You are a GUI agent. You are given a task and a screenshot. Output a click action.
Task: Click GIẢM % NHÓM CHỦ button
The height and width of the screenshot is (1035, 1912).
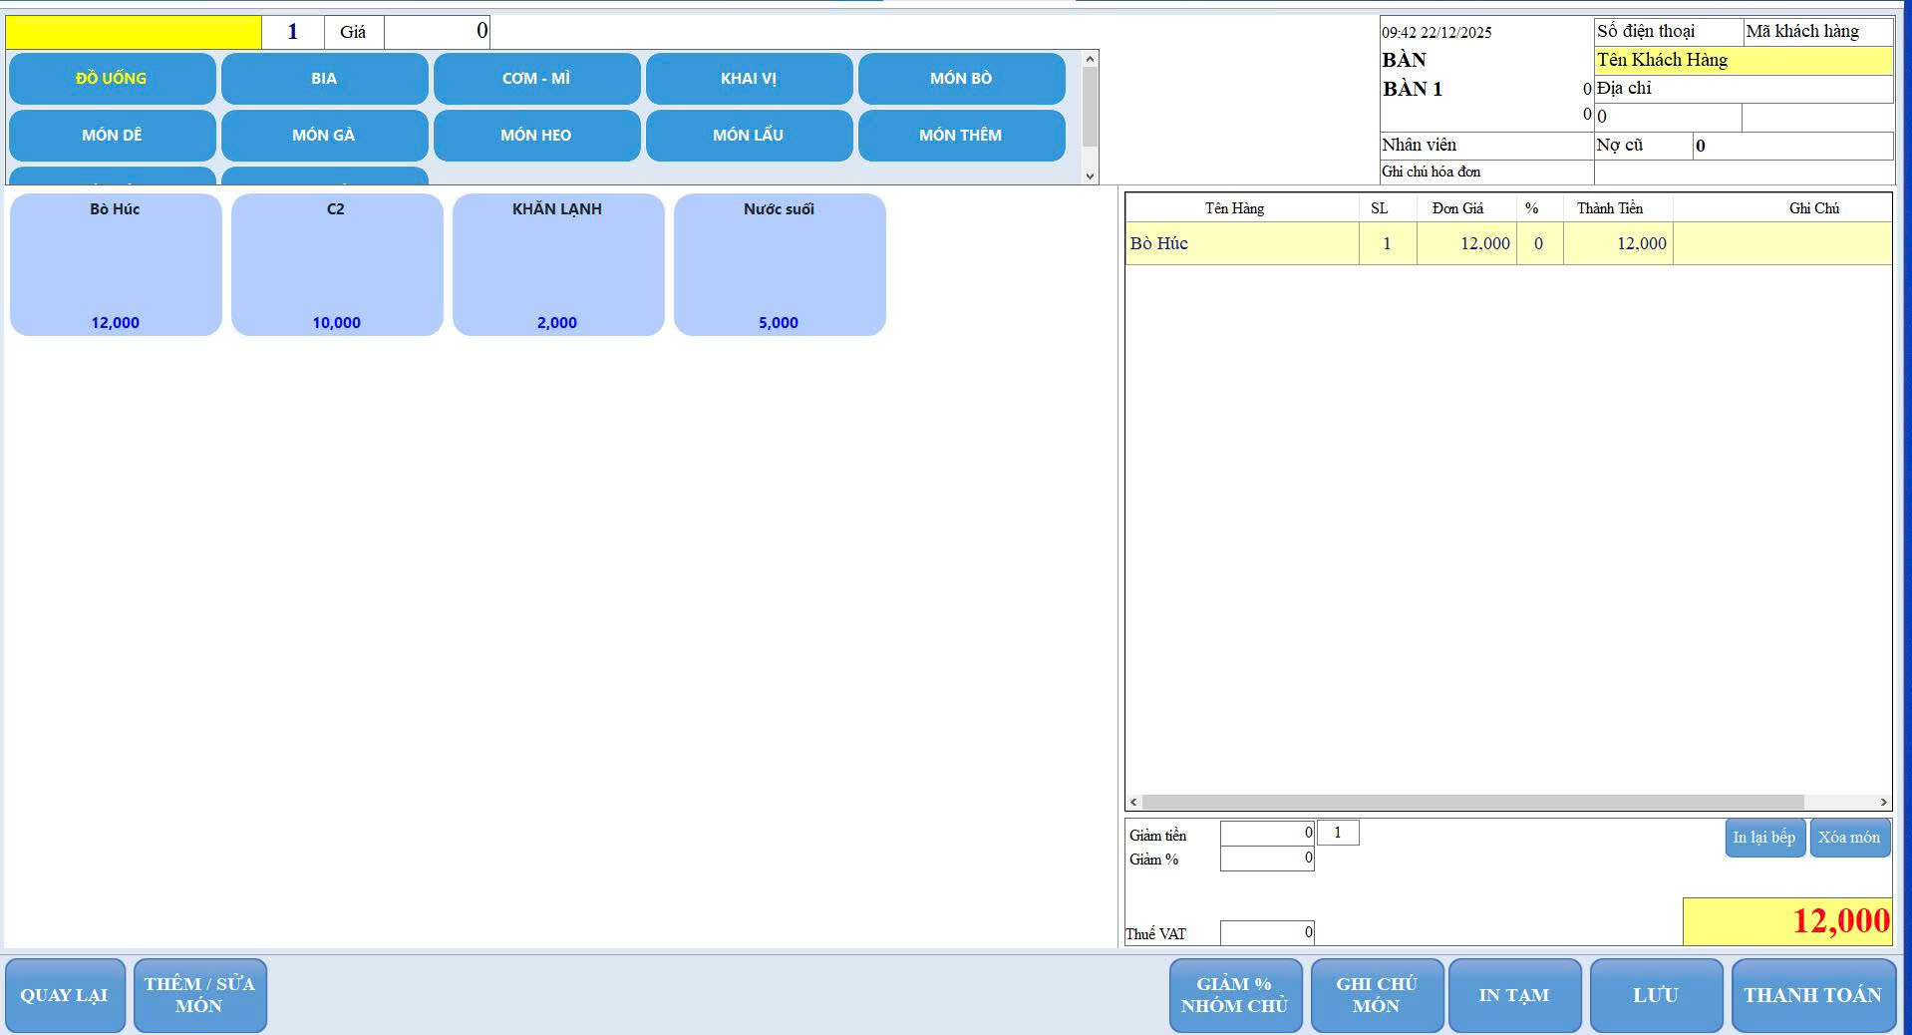(x=1234, y=995)
